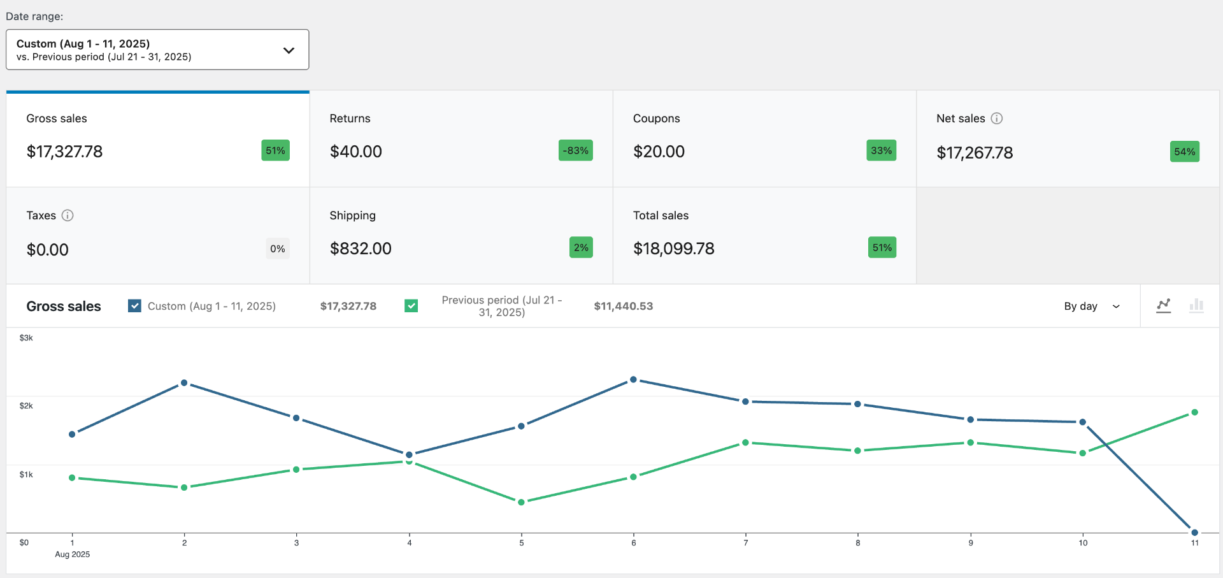Select the Returns summary card

tap(461, 139)
